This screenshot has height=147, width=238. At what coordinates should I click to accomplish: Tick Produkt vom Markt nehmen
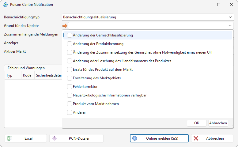70,104
